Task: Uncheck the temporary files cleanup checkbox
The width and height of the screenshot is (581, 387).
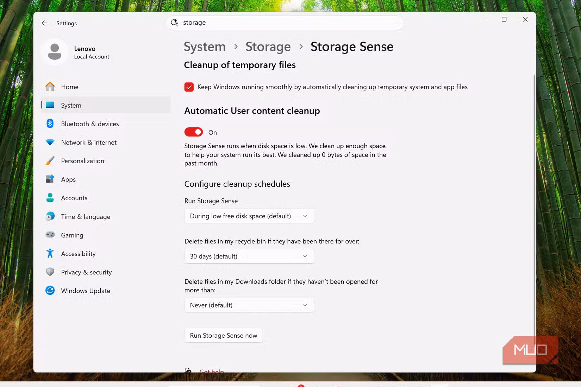Action: [x=189, y=87]
